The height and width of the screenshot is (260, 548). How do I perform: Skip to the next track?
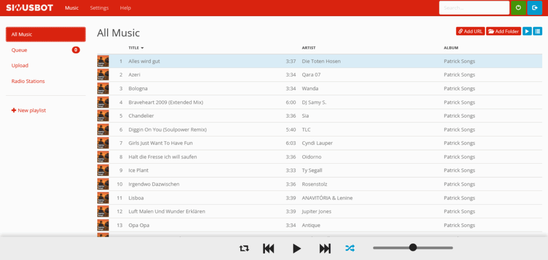click(x=325, y=248)
